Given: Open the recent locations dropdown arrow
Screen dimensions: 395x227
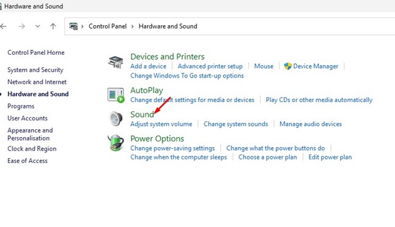Looking at the screenshot, I should click(x=38, y=26).
